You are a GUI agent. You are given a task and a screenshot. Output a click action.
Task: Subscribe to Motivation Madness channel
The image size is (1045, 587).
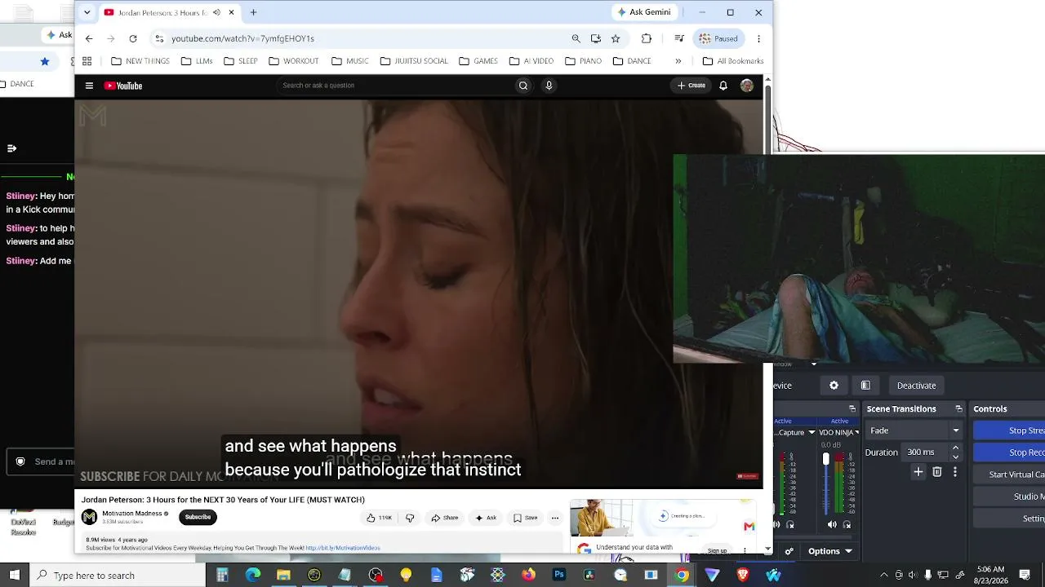(x=198, y=517)
